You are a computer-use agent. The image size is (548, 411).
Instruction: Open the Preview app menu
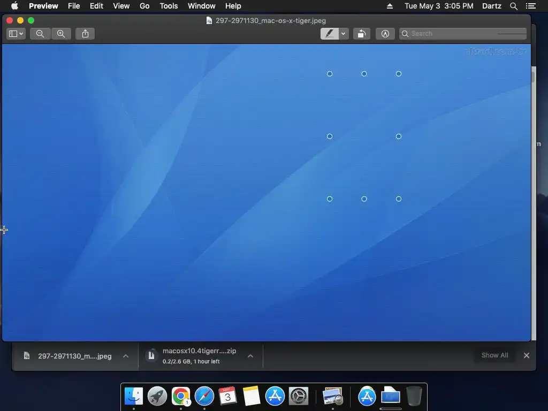tap(43, 6)
